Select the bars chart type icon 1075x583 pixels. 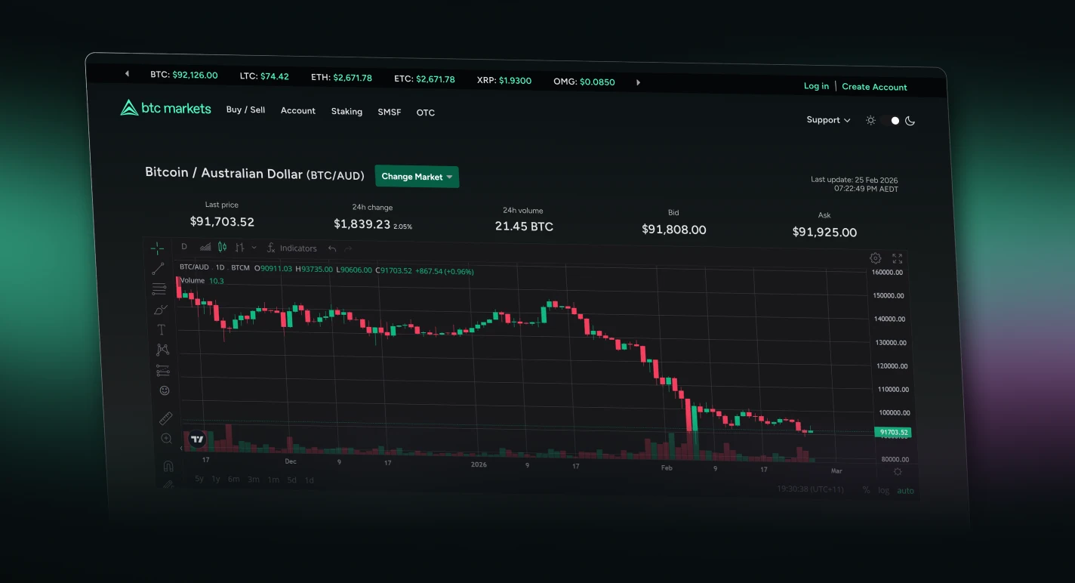point(239,248)
